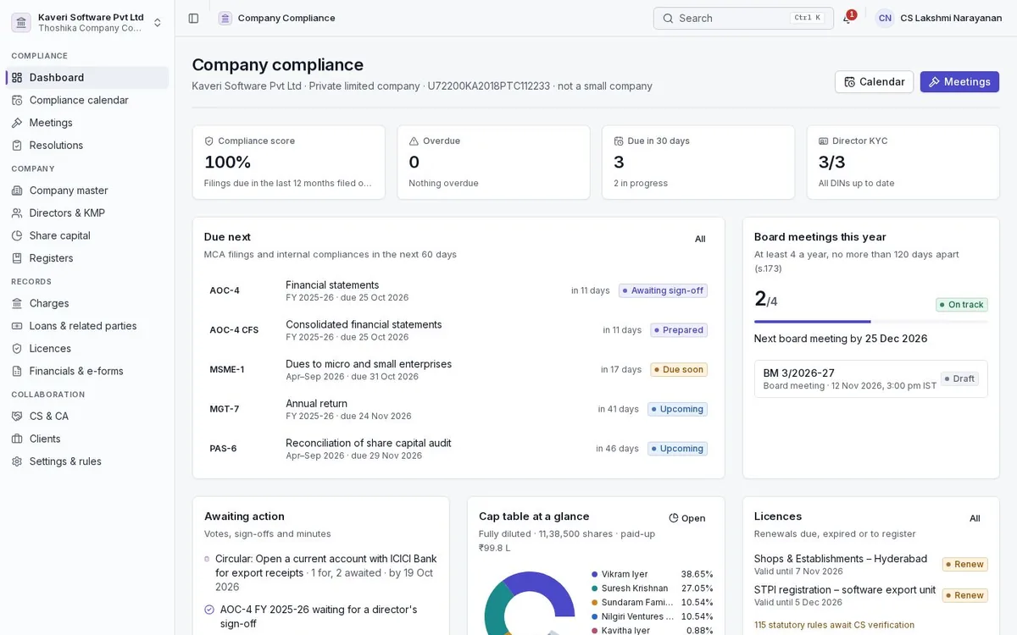Open the BM 3/2026-27 board meeting card
Image resolution: width=1017 pixels, height=635 pixels.
870,378
